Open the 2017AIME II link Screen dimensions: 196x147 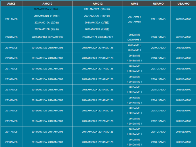(135, 71)
